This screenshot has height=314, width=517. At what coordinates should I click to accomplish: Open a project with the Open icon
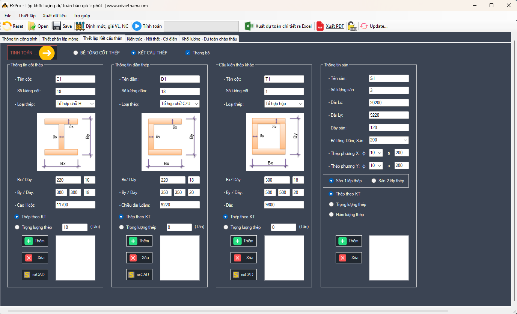pyautogui.click(x=32, y=26)
